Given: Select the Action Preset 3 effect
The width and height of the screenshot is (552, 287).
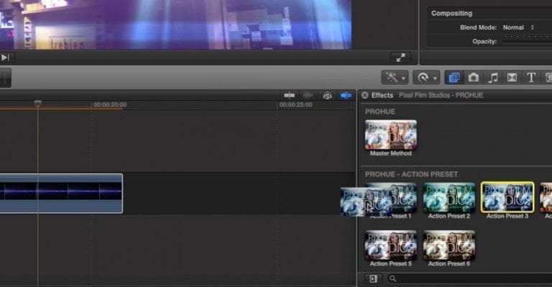Looking at the screenshot, I should [x=507, y=201].
